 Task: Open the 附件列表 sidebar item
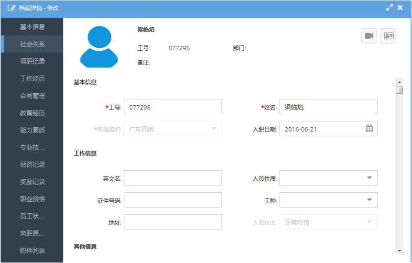32,251
